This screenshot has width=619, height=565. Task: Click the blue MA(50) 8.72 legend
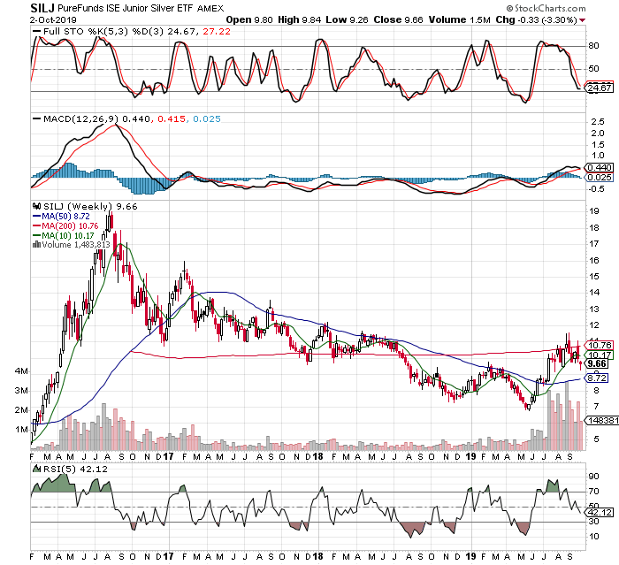click(x=61, y=217)
